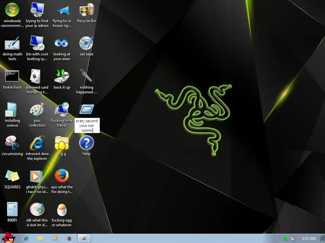
Task: Select 'idk what this is' disc icon
Action: click(x=37, y=209)
